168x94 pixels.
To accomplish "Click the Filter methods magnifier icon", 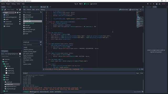I will tap(41, 45).
